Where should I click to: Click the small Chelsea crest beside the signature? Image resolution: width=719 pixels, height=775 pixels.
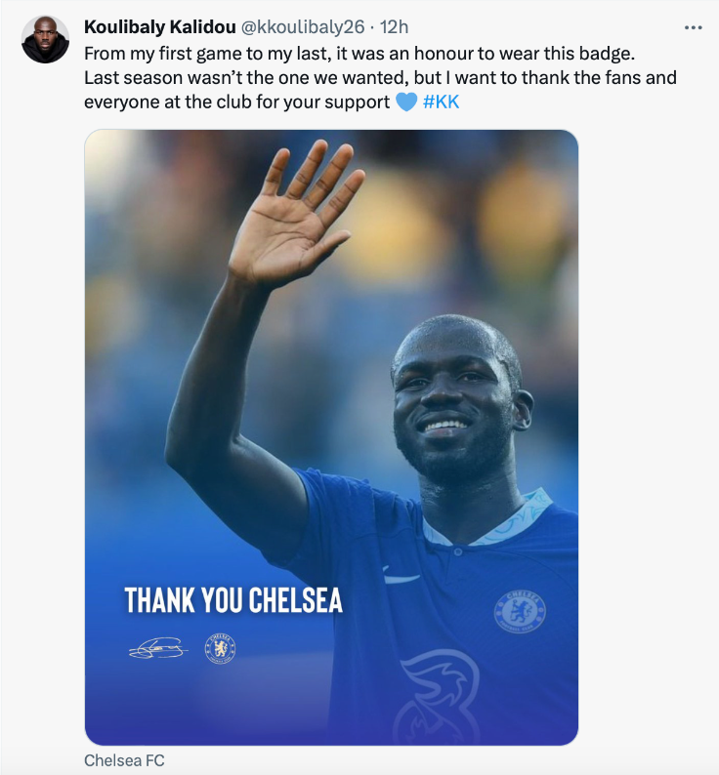(220, 648)
